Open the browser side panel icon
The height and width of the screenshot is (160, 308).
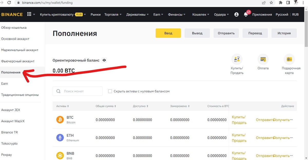(288, 3)
